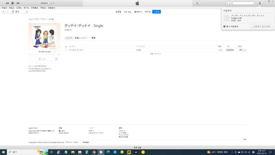This screenshot has width=275, height=155.
Task: Click the album cover artwork
Action: 44,39
